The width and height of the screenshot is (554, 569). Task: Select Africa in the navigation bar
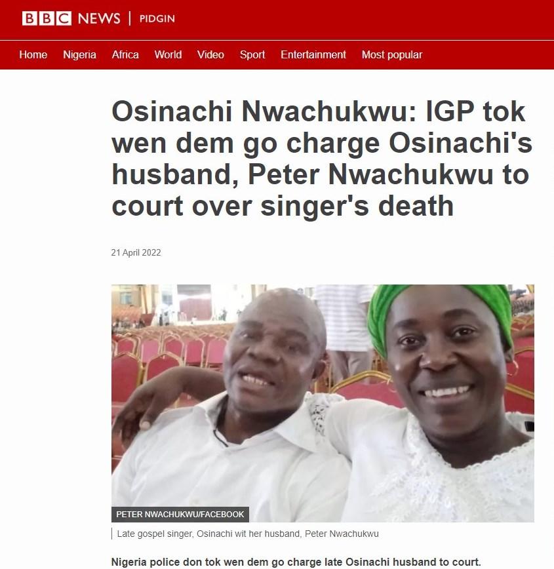pyautogui.click(x=125, y=55)
